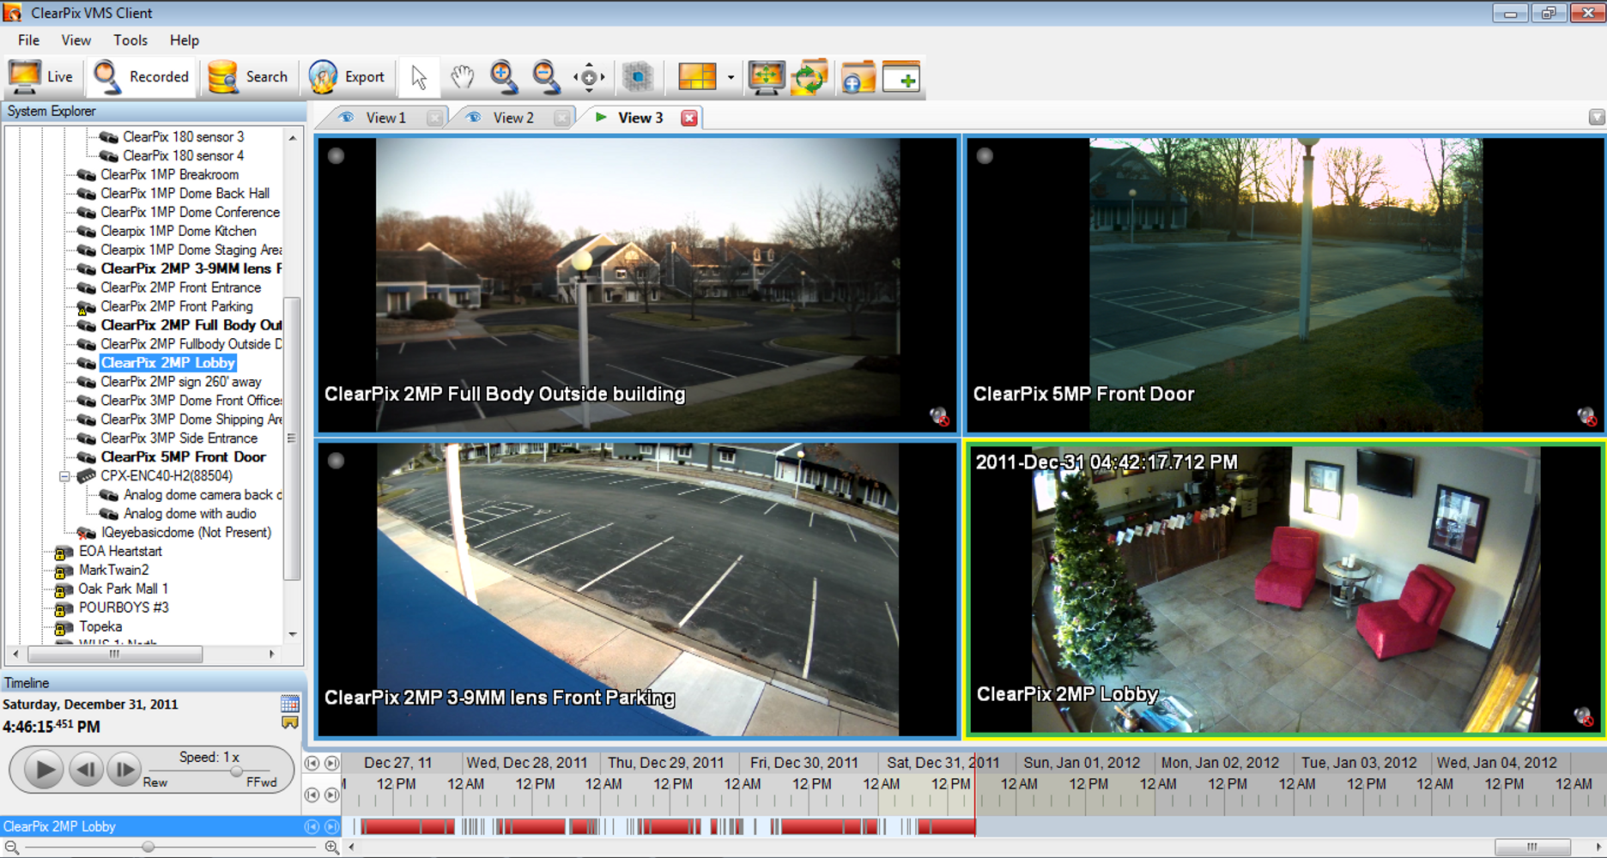Select the PTZ navigation control
The width and height of the screenshot is (1607, 858).
(588, 76)
